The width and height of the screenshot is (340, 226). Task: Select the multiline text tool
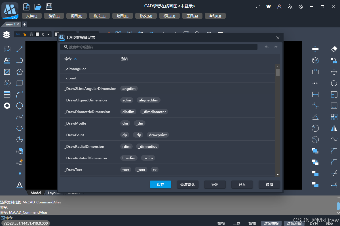(x=7, y=60)
